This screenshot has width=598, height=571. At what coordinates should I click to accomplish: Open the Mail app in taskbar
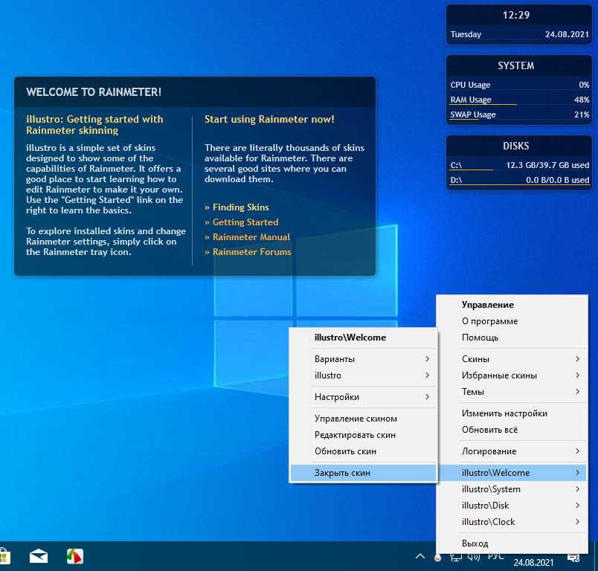coord(39,556)
